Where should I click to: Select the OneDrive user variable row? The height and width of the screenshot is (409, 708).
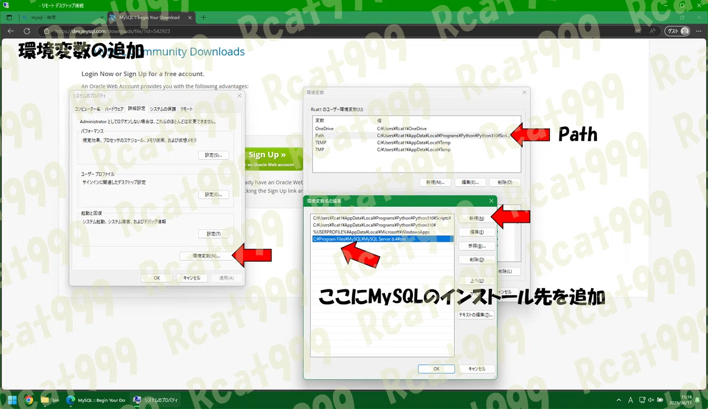[x=417, y=128]
